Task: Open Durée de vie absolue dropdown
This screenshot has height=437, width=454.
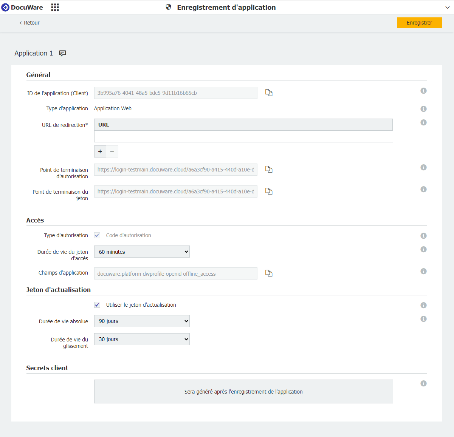Action: tap(142, 321)
